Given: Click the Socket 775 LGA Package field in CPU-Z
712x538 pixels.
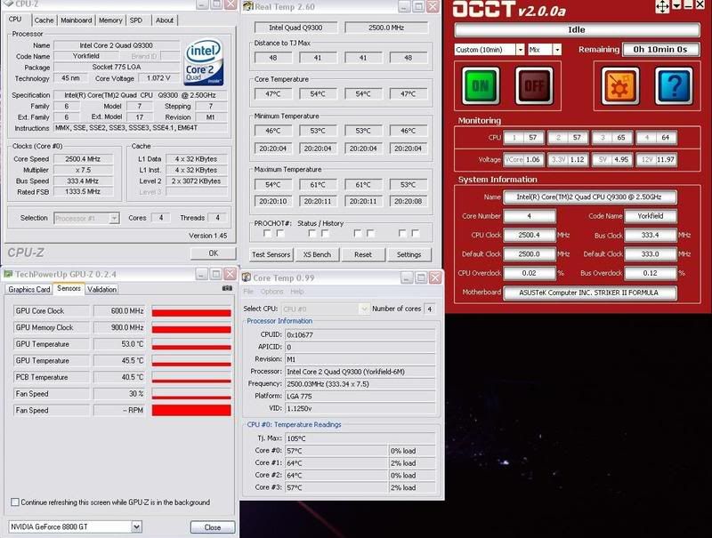Looking at the screenshot, I should tap(117, 67).
